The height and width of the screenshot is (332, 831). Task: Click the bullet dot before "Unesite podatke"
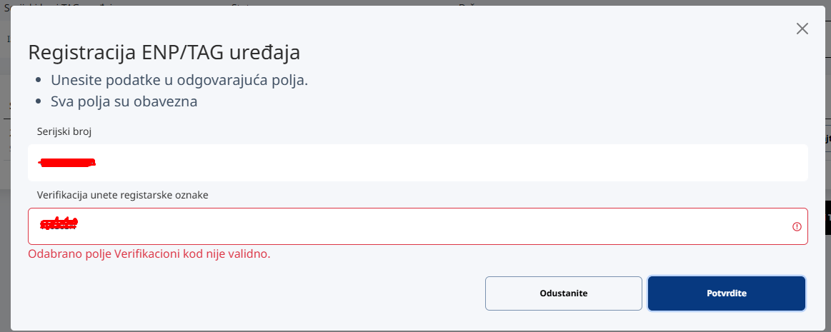39,80
